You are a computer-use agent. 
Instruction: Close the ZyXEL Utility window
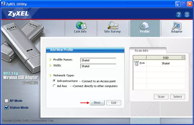190,4
